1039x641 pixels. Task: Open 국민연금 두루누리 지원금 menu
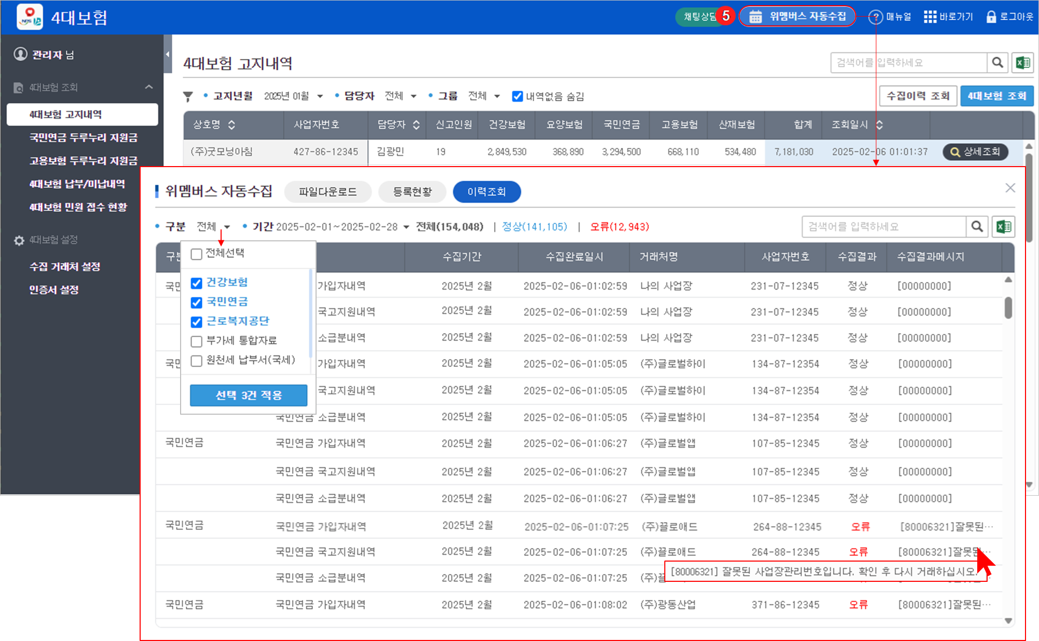click(x=83, y=138)
